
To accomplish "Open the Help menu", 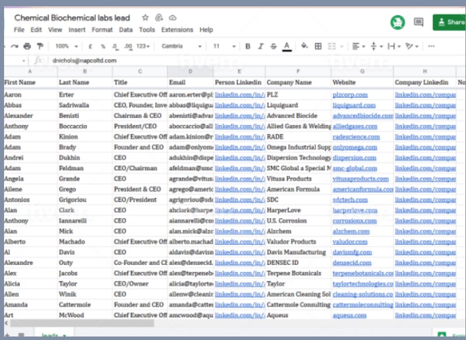I will point(206,30).
